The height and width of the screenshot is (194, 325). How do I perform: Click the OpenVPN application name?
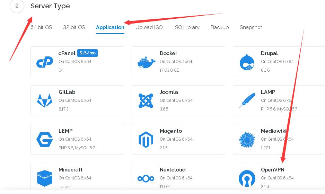(273, 170)
